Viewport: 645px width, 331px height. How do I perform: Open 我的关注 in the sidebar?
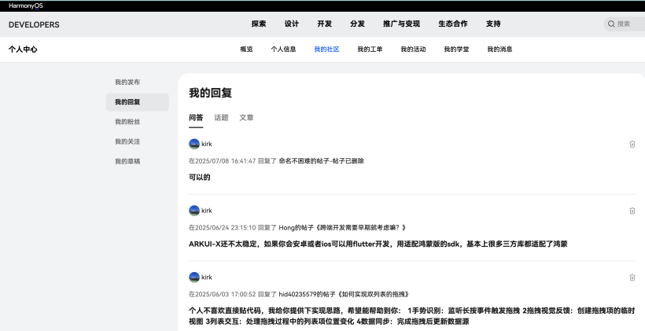pos(127,142)
